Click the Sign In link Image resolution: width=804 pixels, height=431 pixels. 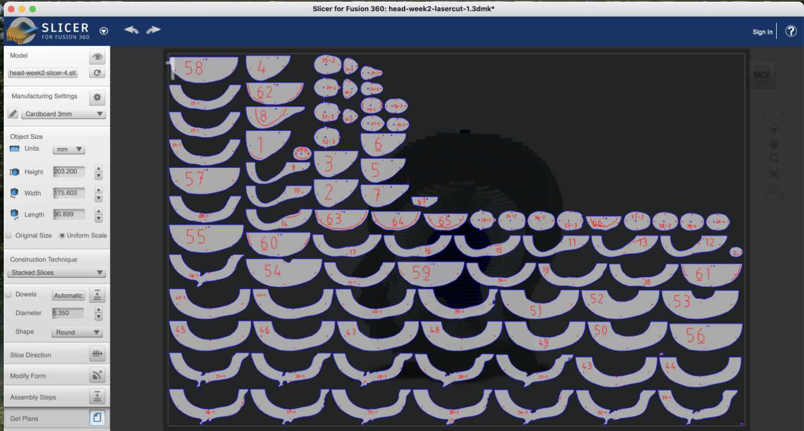[x=762, y=32]
